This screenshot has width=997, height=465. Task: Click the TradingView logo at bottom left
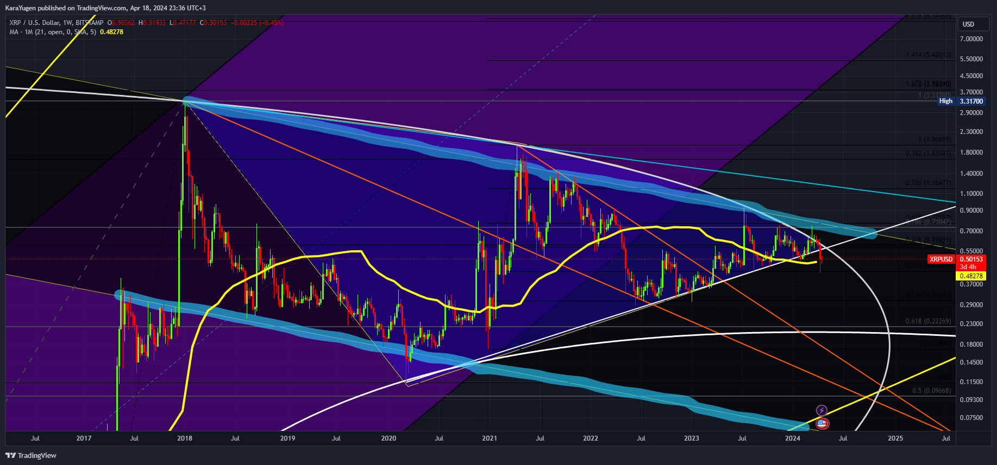coord(31,455)
